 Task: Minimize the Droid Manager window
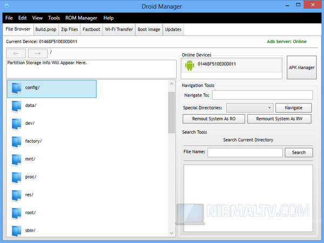pos(287,5)
